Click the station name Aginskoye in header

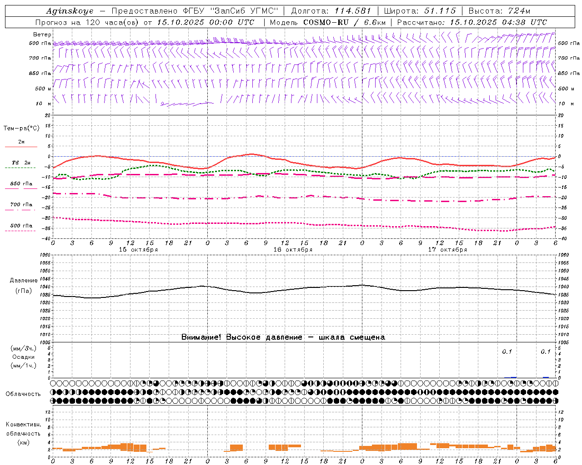(x=70, y=11)
